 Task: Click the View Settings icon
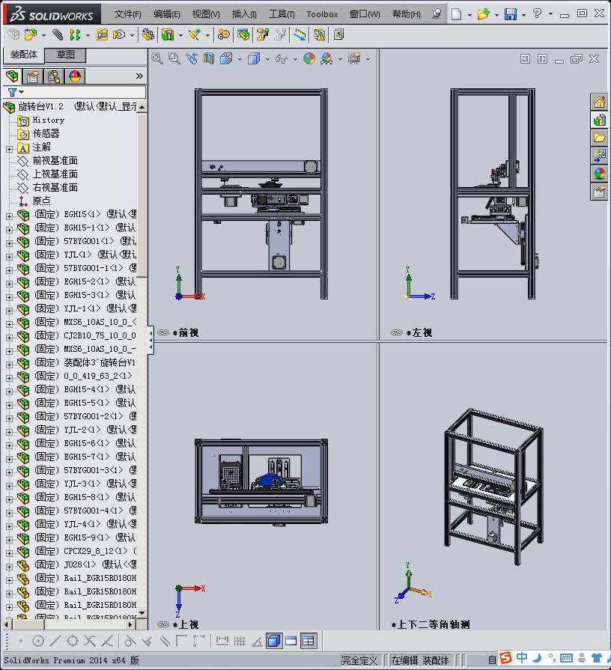[354, 58]
